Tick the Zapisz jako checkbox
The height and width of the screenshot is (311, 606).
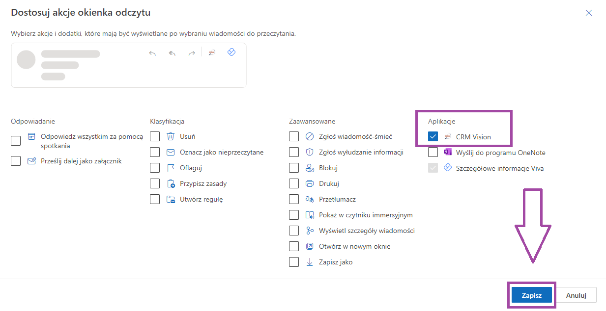(x=294, y=262)
